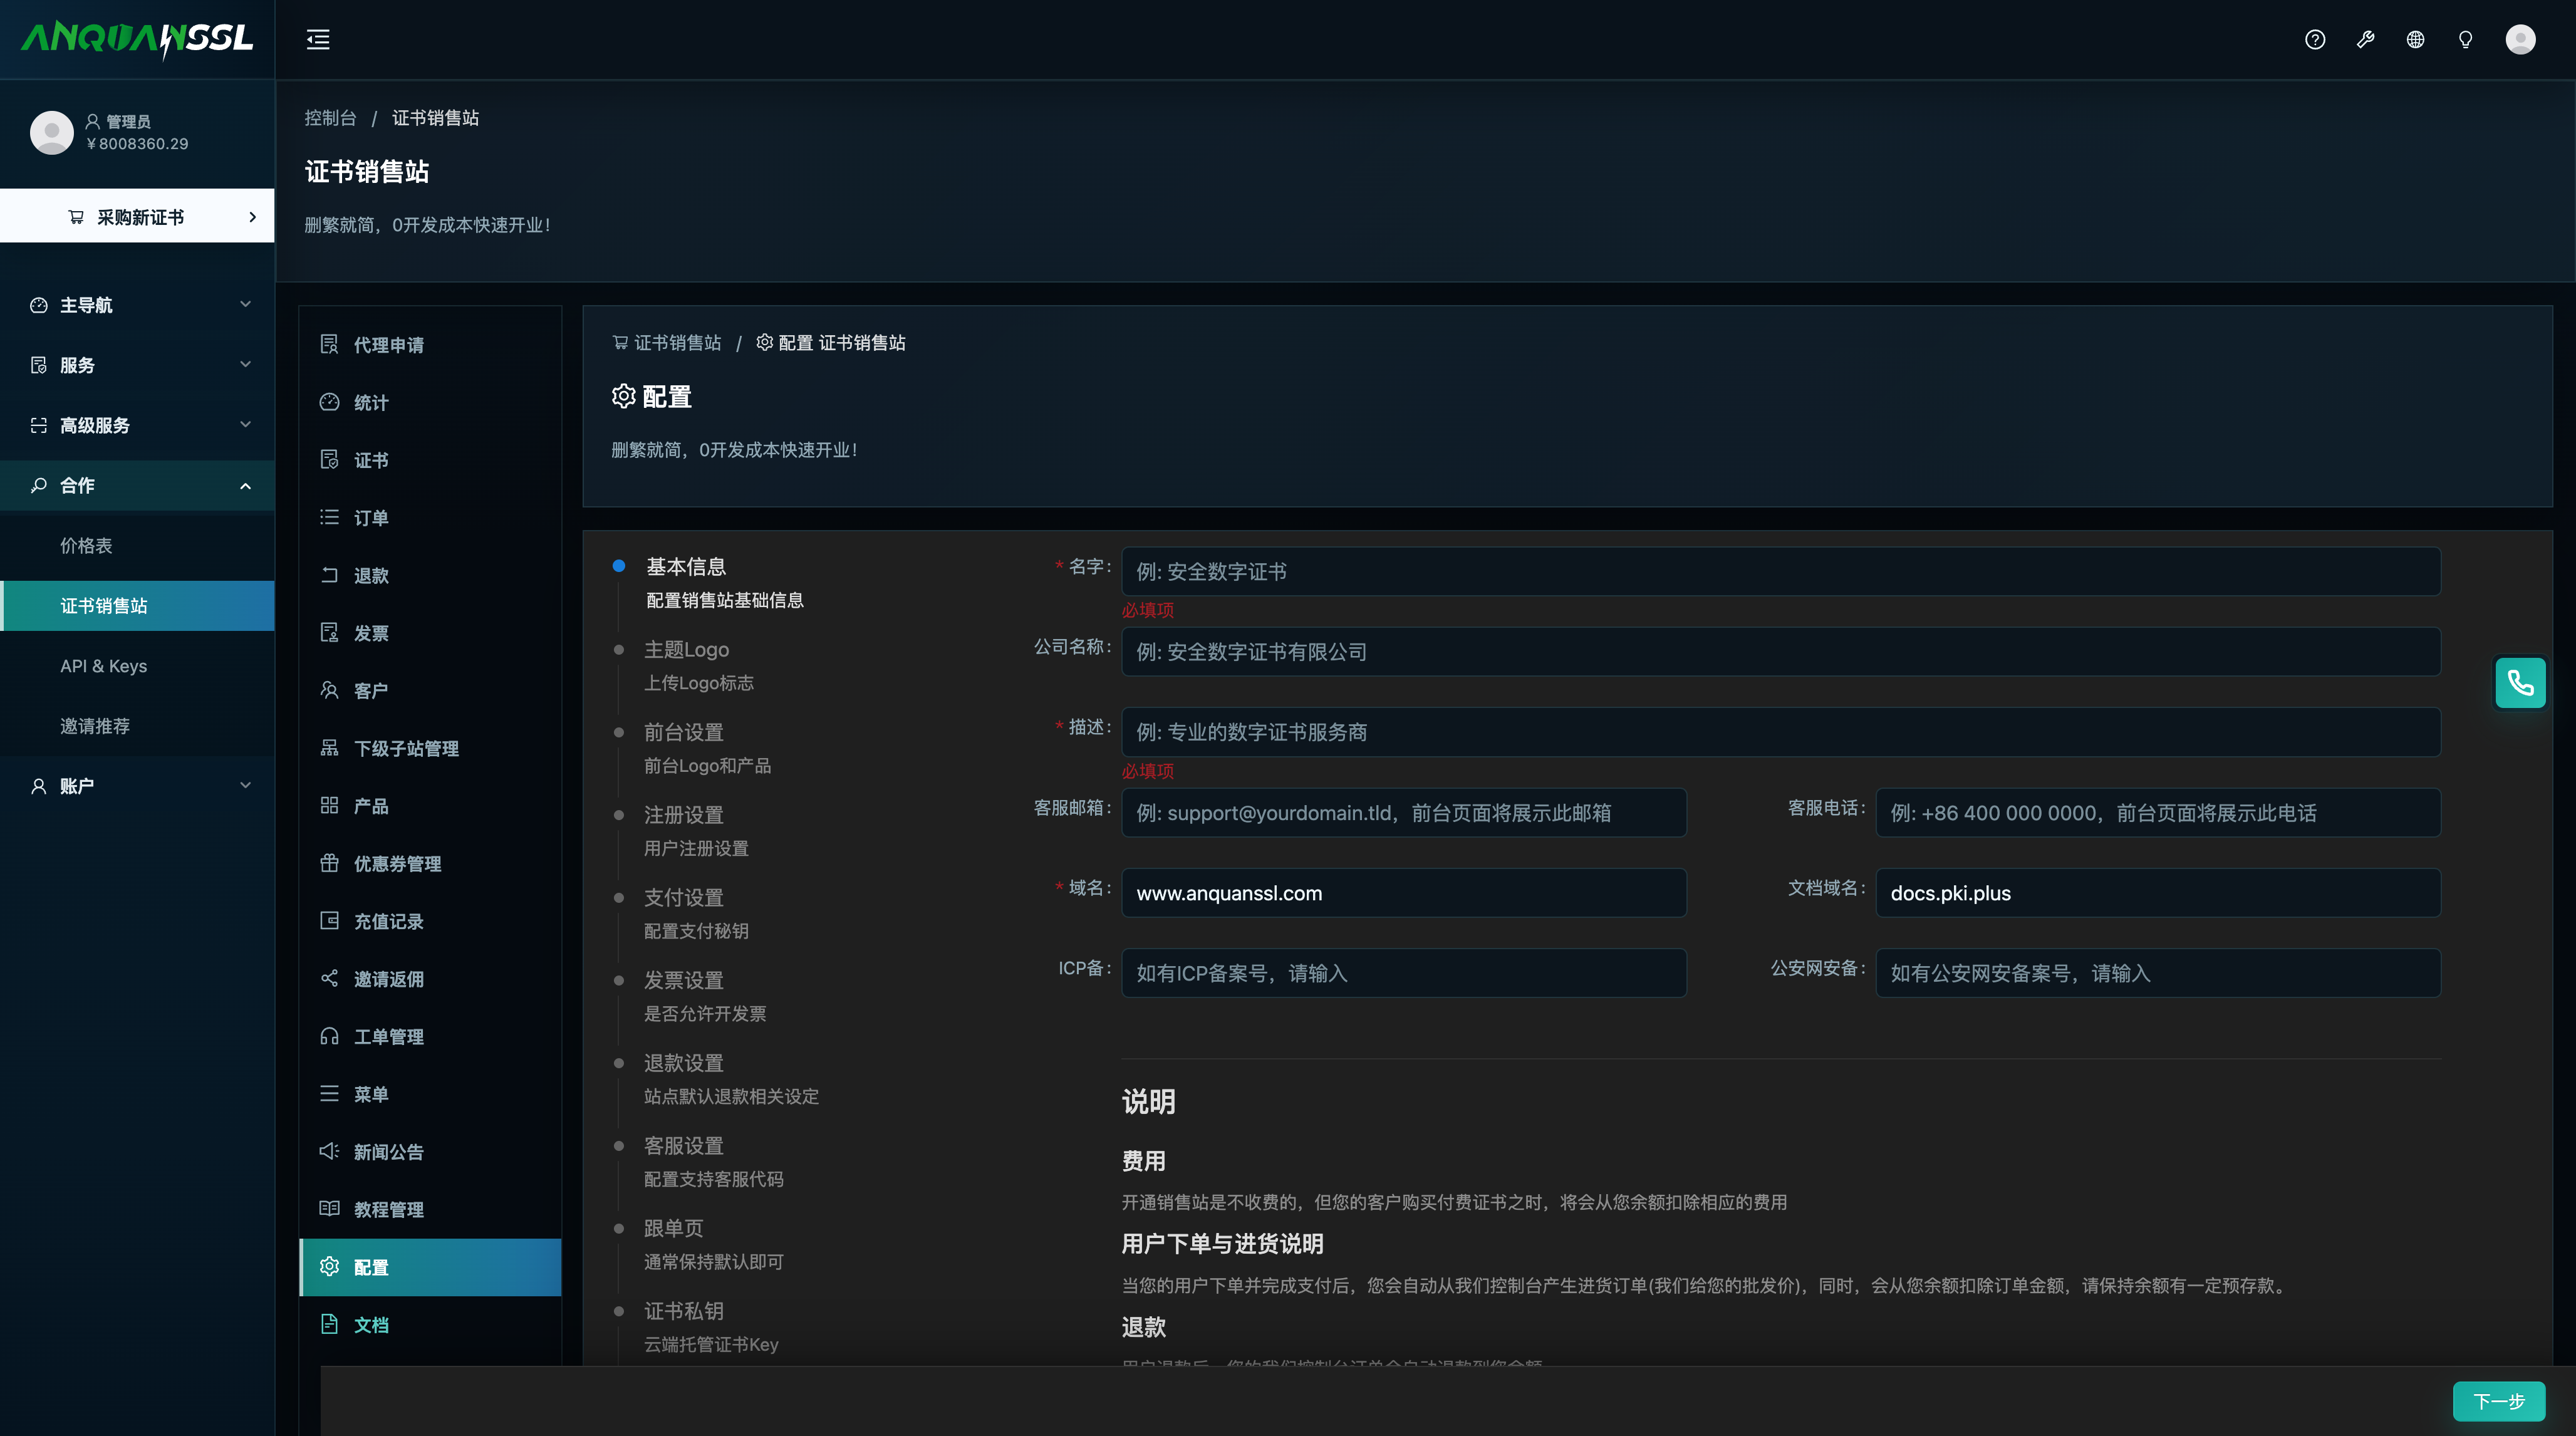
Task: Expand the 账户 sidebar group
Action: 137,786
